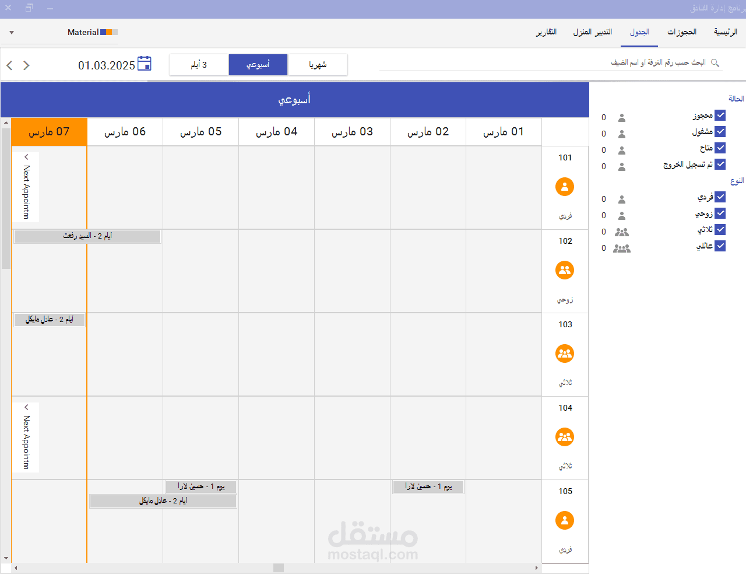The image size is (746, 574).
Task: Toggle the محجوز status checkbox
Action: pyautogui.click(x=720, y=116)
